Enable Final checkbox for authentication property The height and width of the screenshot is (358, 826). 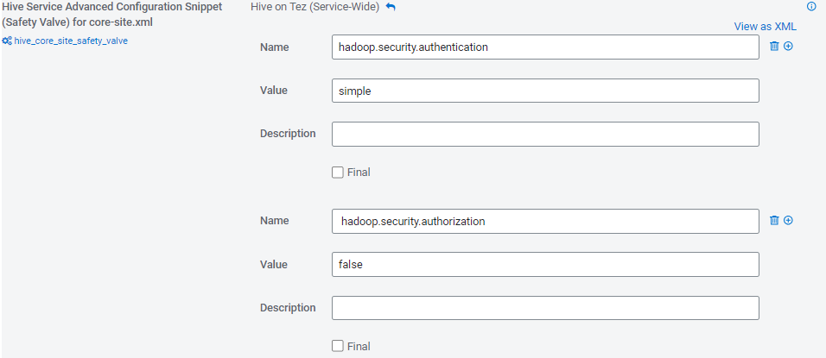point(338,172)
